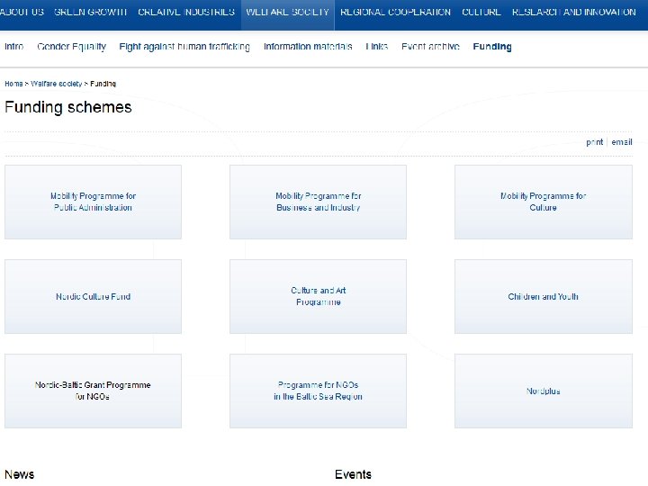Open the Nordplus funding card
The image size is (648, 486).
click(544, 391)
